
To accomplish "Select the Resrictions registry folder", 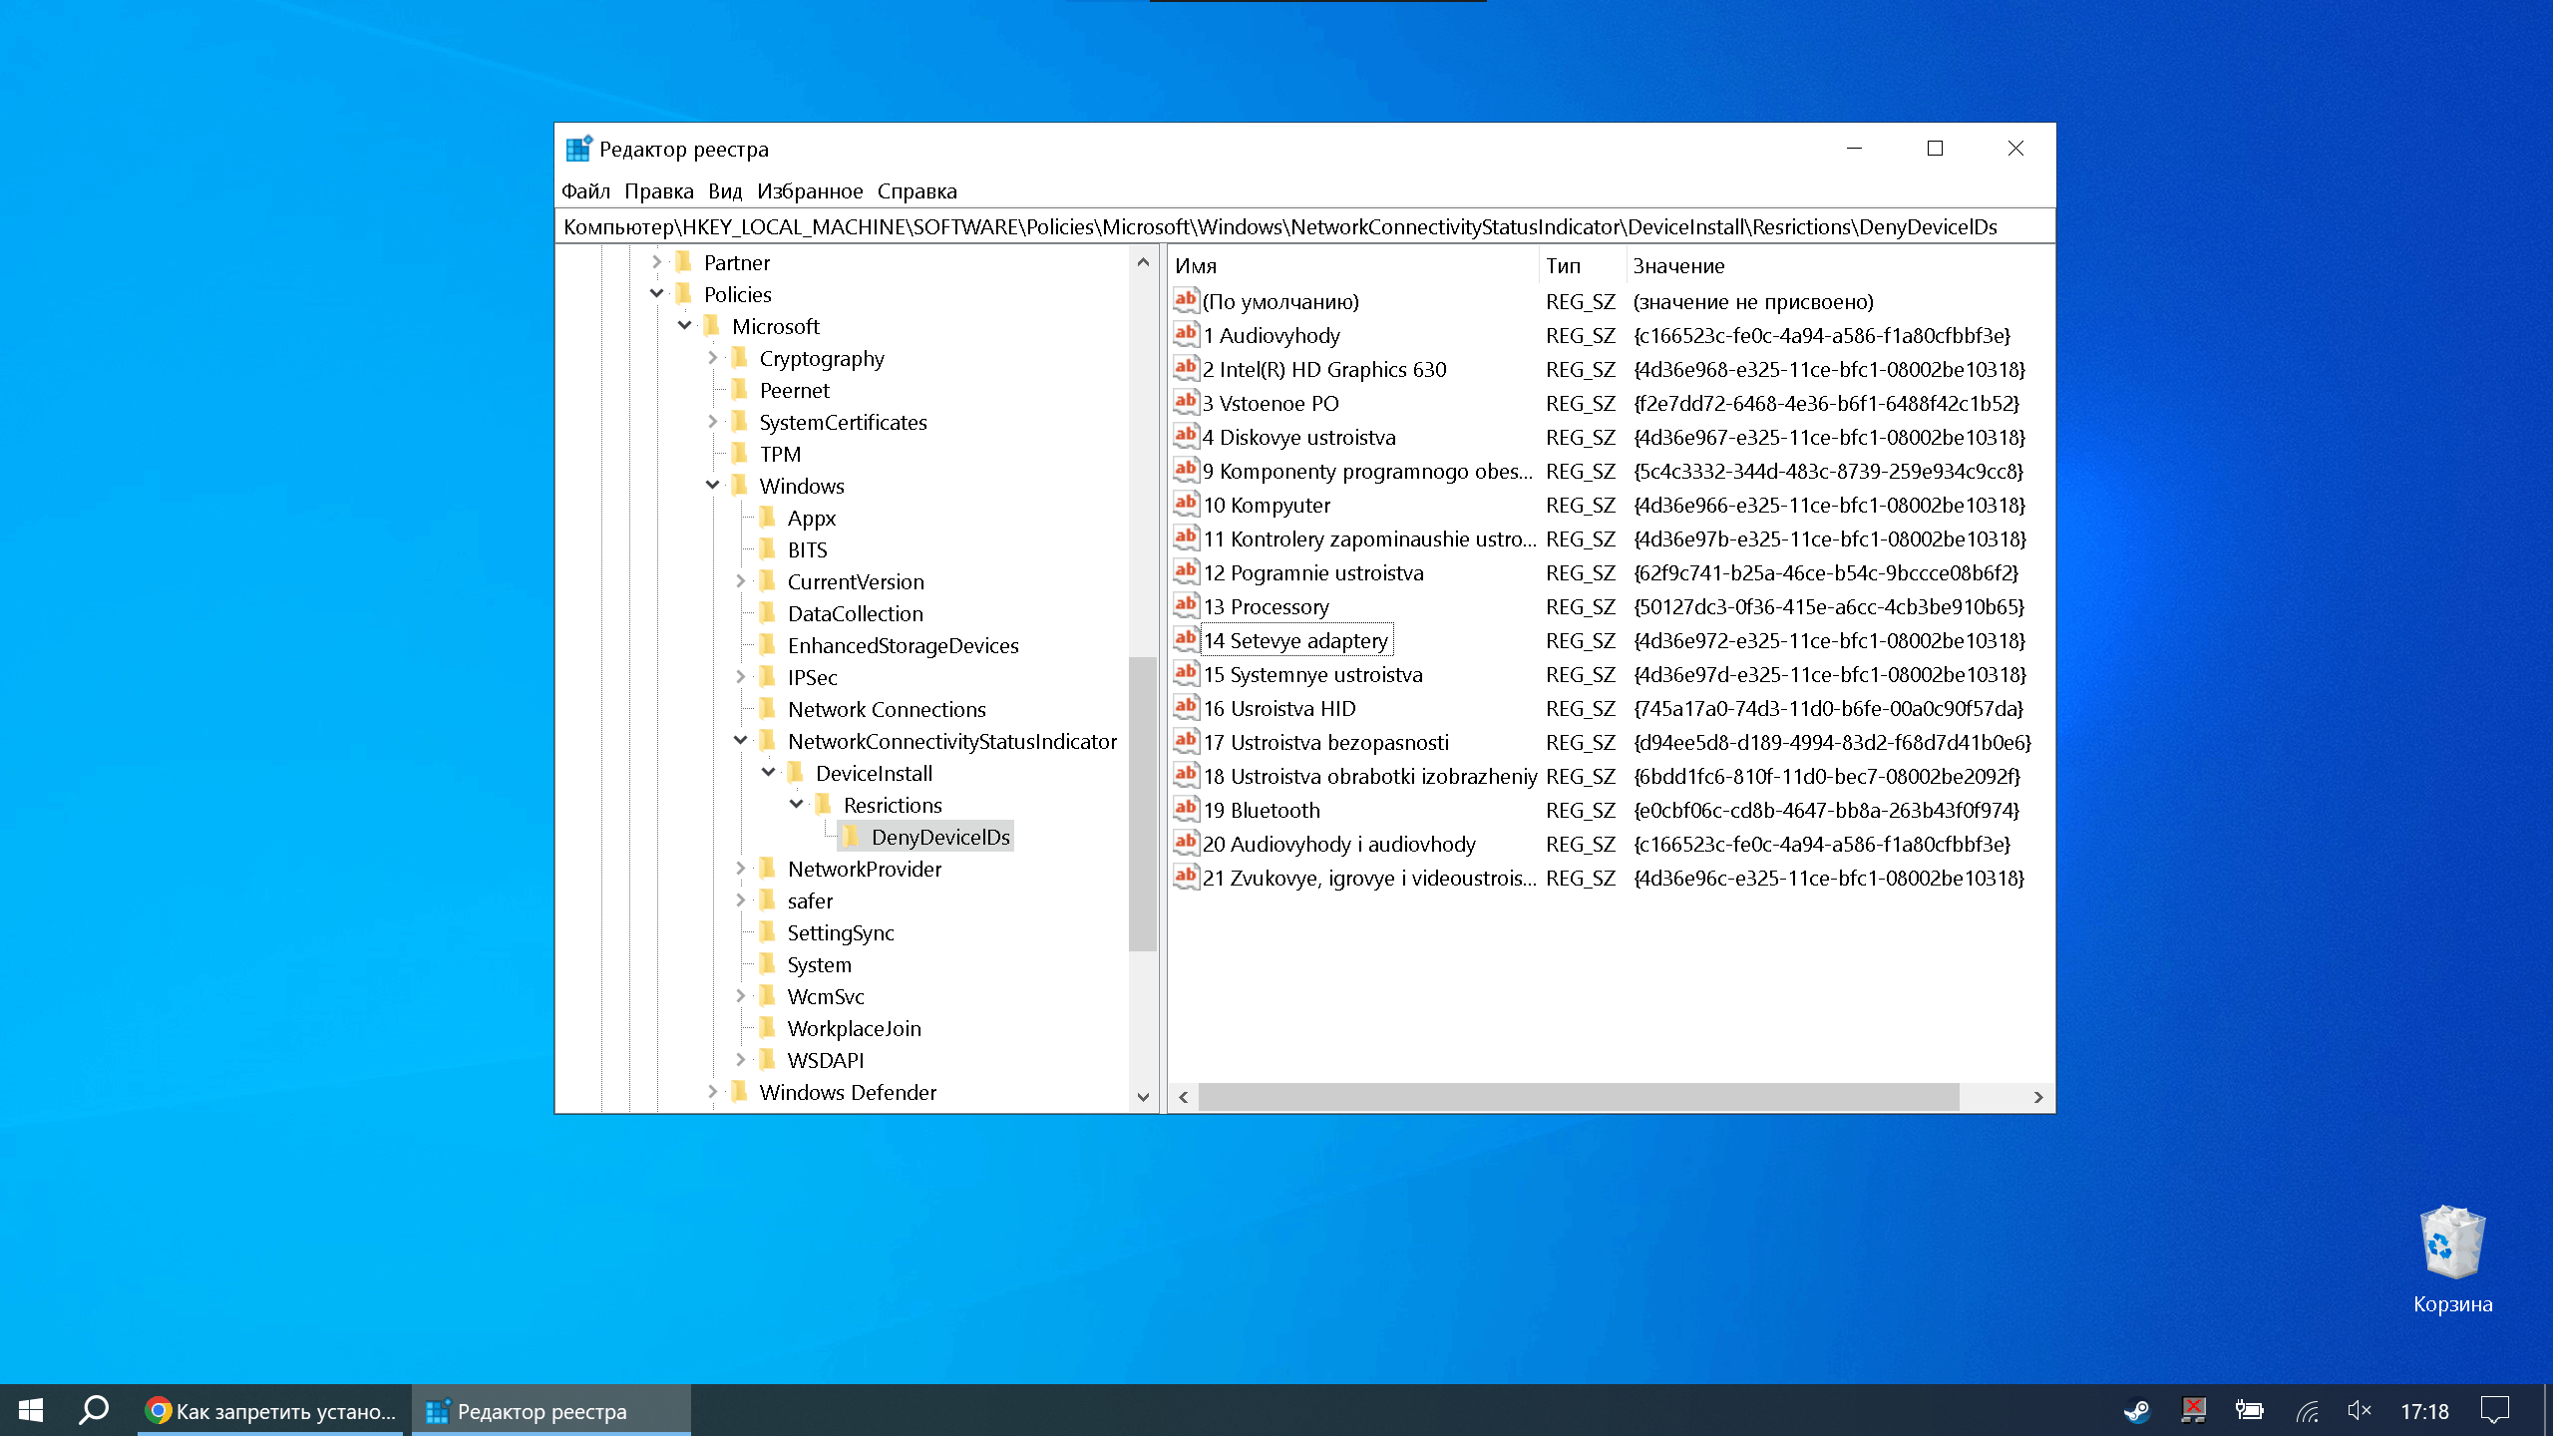I will [x=893, y=803].
